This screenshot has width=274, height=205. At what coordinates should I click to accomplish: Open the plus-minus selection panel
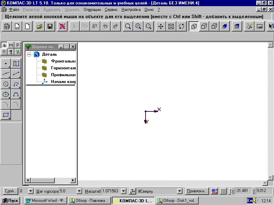[18, 52]
